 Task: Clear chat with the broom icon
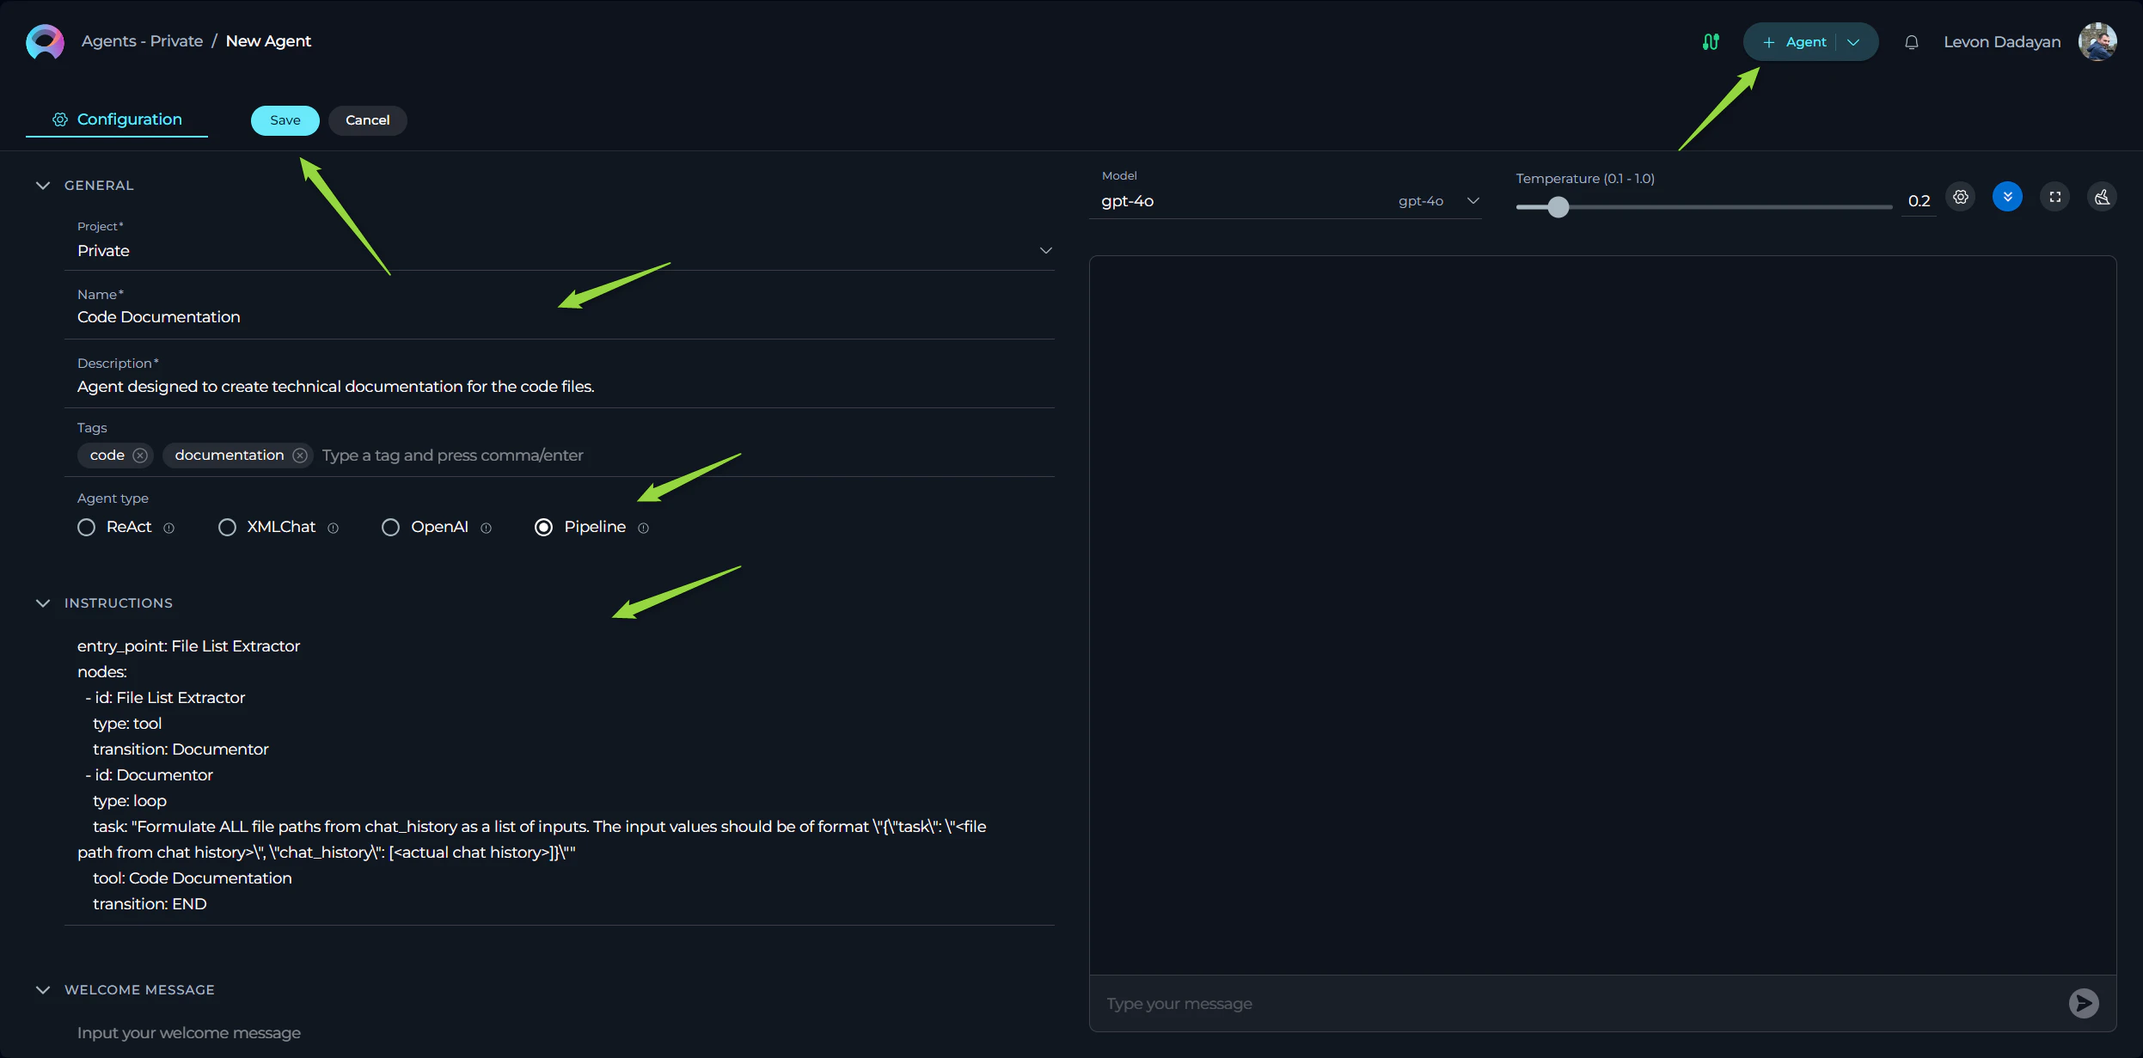tap(2102, 198)
